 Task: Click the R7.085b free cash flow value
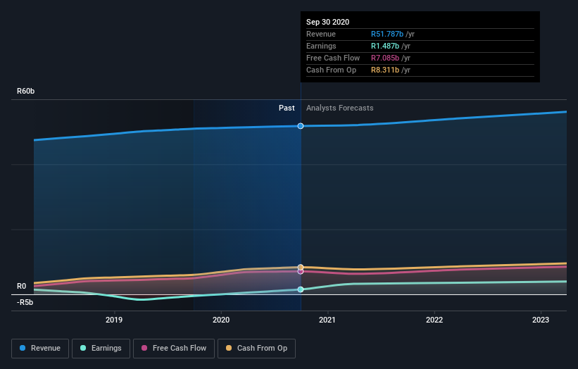385,58
